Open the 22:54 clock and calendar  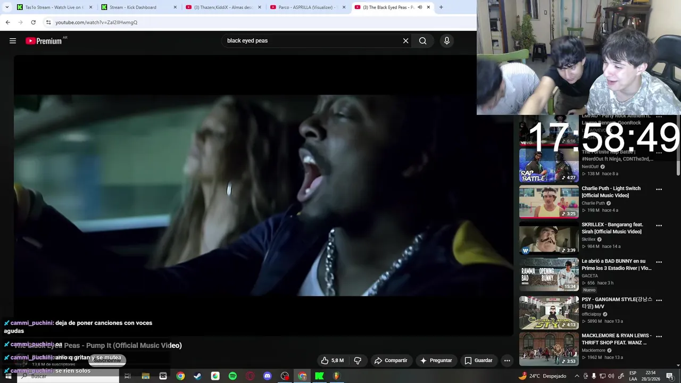tap(651, 376)
